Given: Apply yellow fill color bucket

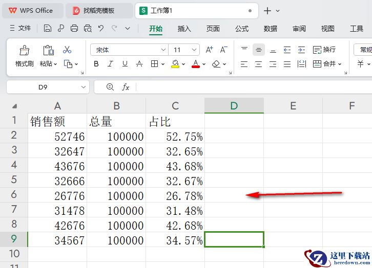Looking at the screenshot, I should (x=175, y=64).
